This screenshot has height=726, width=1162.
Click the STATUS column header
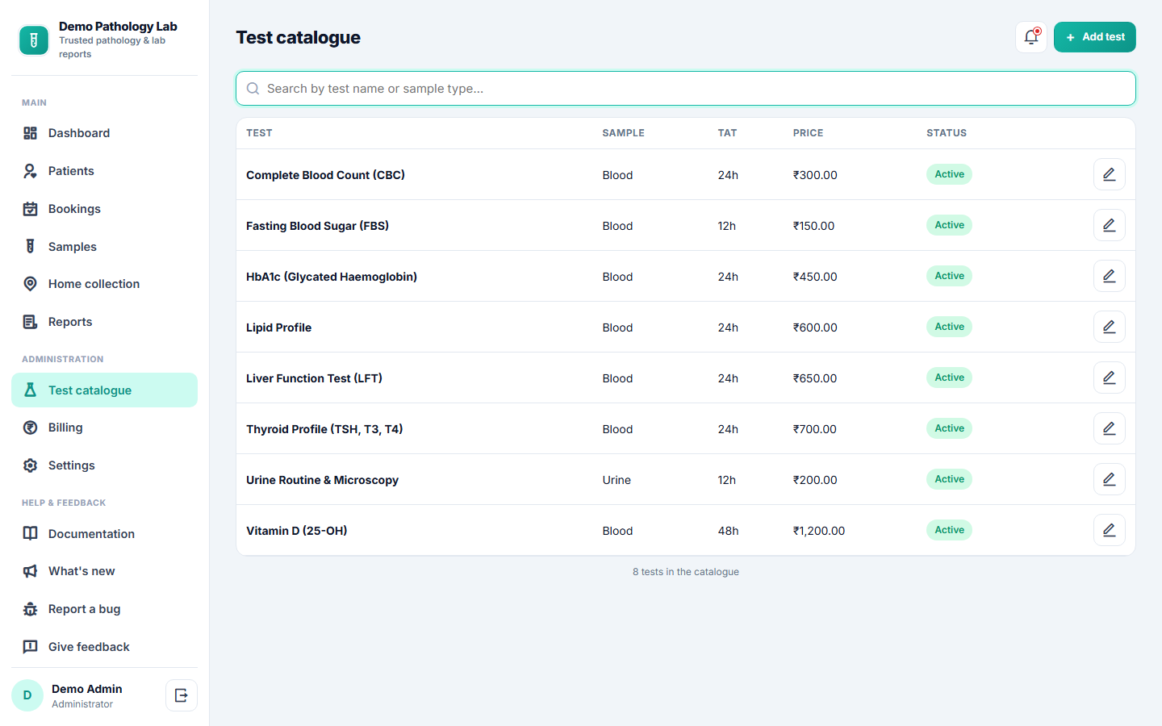click(947, 133)
